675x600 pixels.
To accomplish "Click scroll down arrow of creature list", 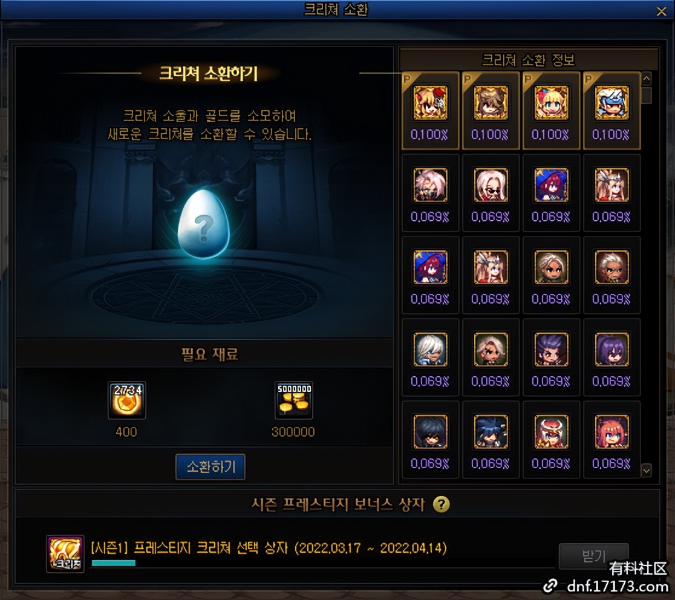I will tap(646, 470).
